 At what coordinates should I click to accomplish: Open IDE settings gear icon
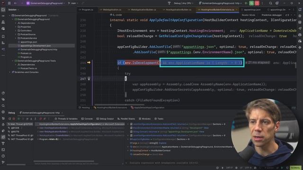[x=277, y=3]
